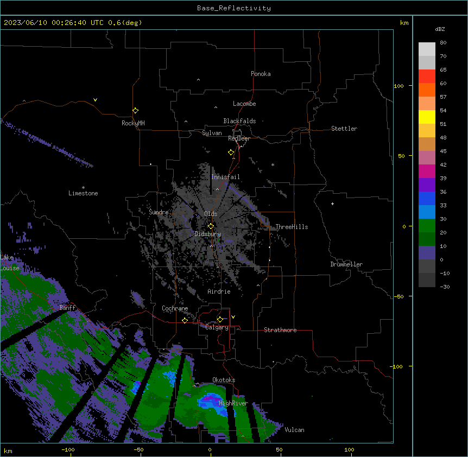Click the Ponoka city label
Screen dimensions: 468x457
[261, 74]
